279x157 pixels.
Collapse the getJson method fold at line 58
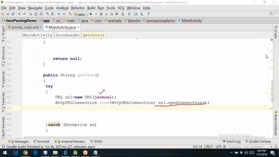point(22,81)
